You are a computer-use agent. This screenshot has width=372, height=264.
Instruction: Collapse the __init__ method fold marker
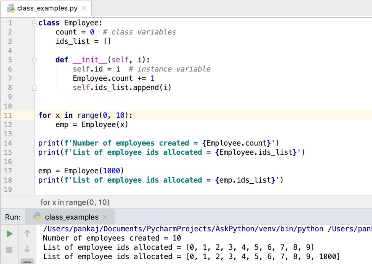(x=35, y=59)
